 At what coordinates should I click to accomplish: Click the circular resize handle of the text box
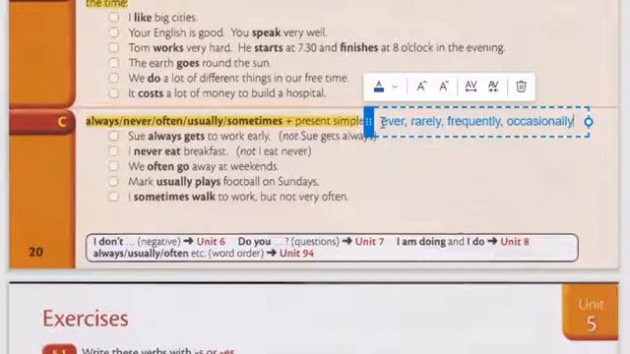tap(589, 122)
